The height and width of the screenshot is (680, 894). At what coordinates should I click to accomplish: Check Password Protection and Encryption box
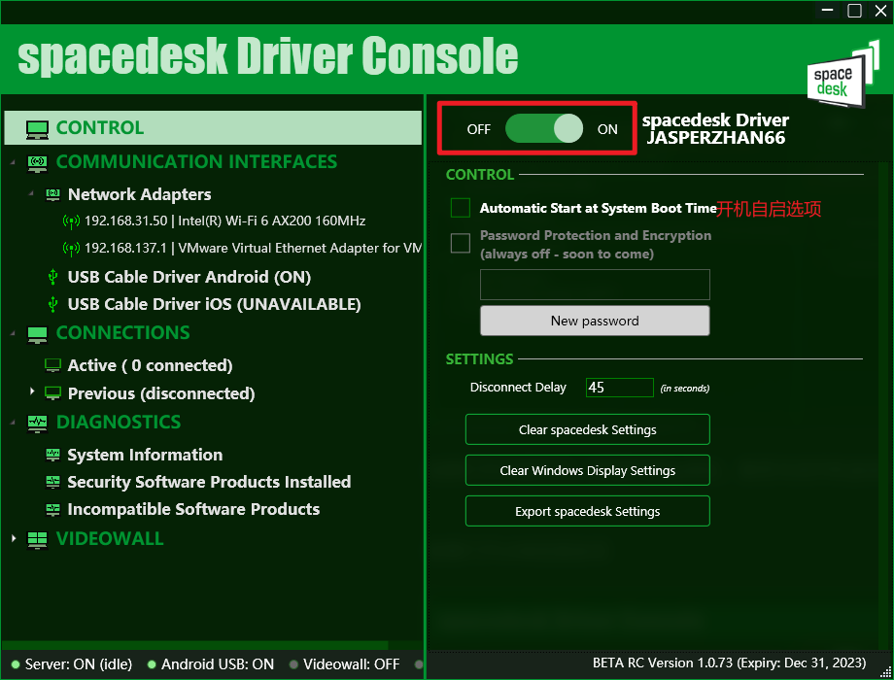460,243
